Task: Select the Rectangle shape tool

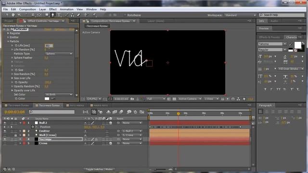Action: [47, 15]
